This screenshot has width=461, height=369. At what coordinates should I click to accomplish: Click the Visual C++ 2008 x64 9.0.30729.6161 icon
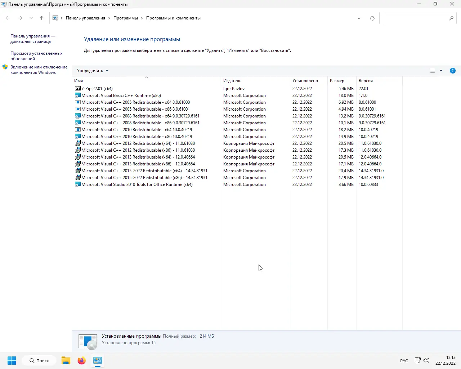point(77,116)
